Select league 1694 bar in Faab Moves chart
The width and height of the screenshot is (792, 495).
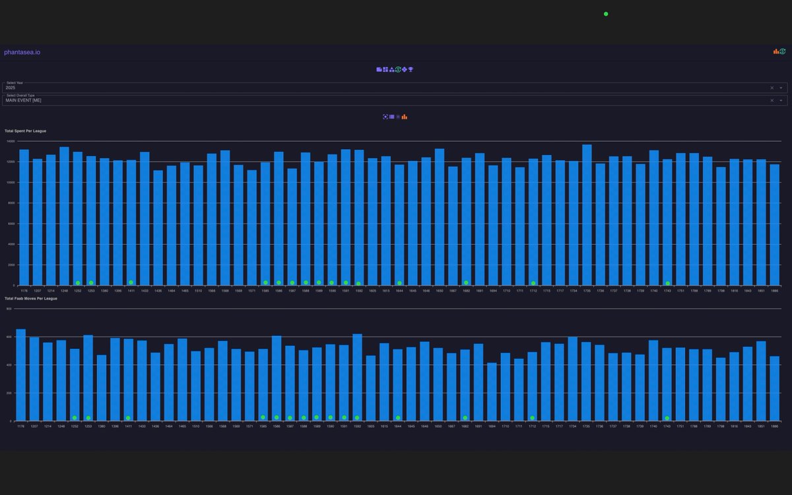492,391
